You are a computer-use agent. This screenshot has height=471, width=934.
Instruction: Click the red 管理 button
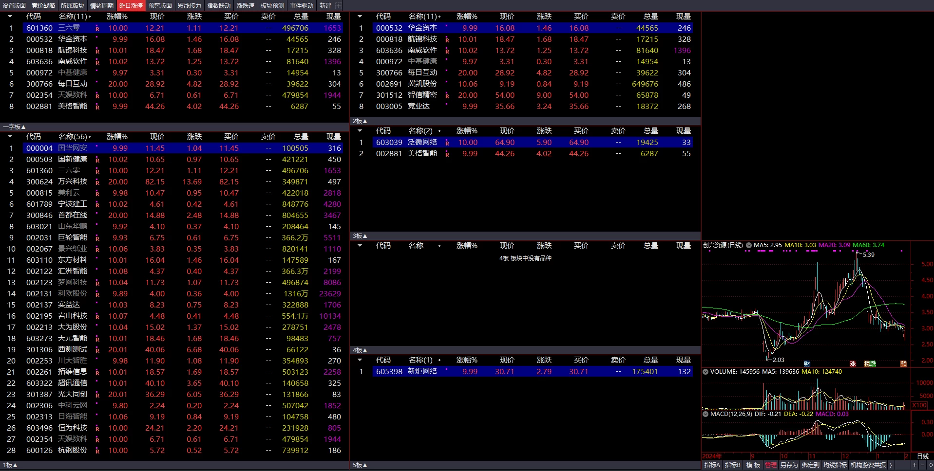(x=771, y=465)
